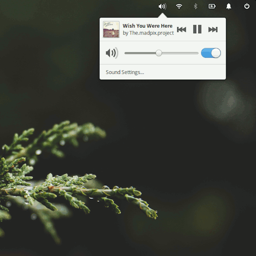The width and height of the screenshot is (256, 256).
Task: Click the filled part of the volume track
Action: pos(140,53)
